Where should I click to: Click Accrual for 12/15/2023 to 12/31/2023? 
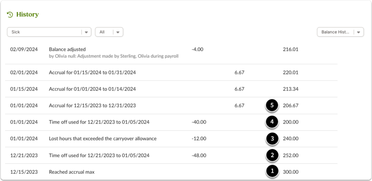tap(92, 106)
